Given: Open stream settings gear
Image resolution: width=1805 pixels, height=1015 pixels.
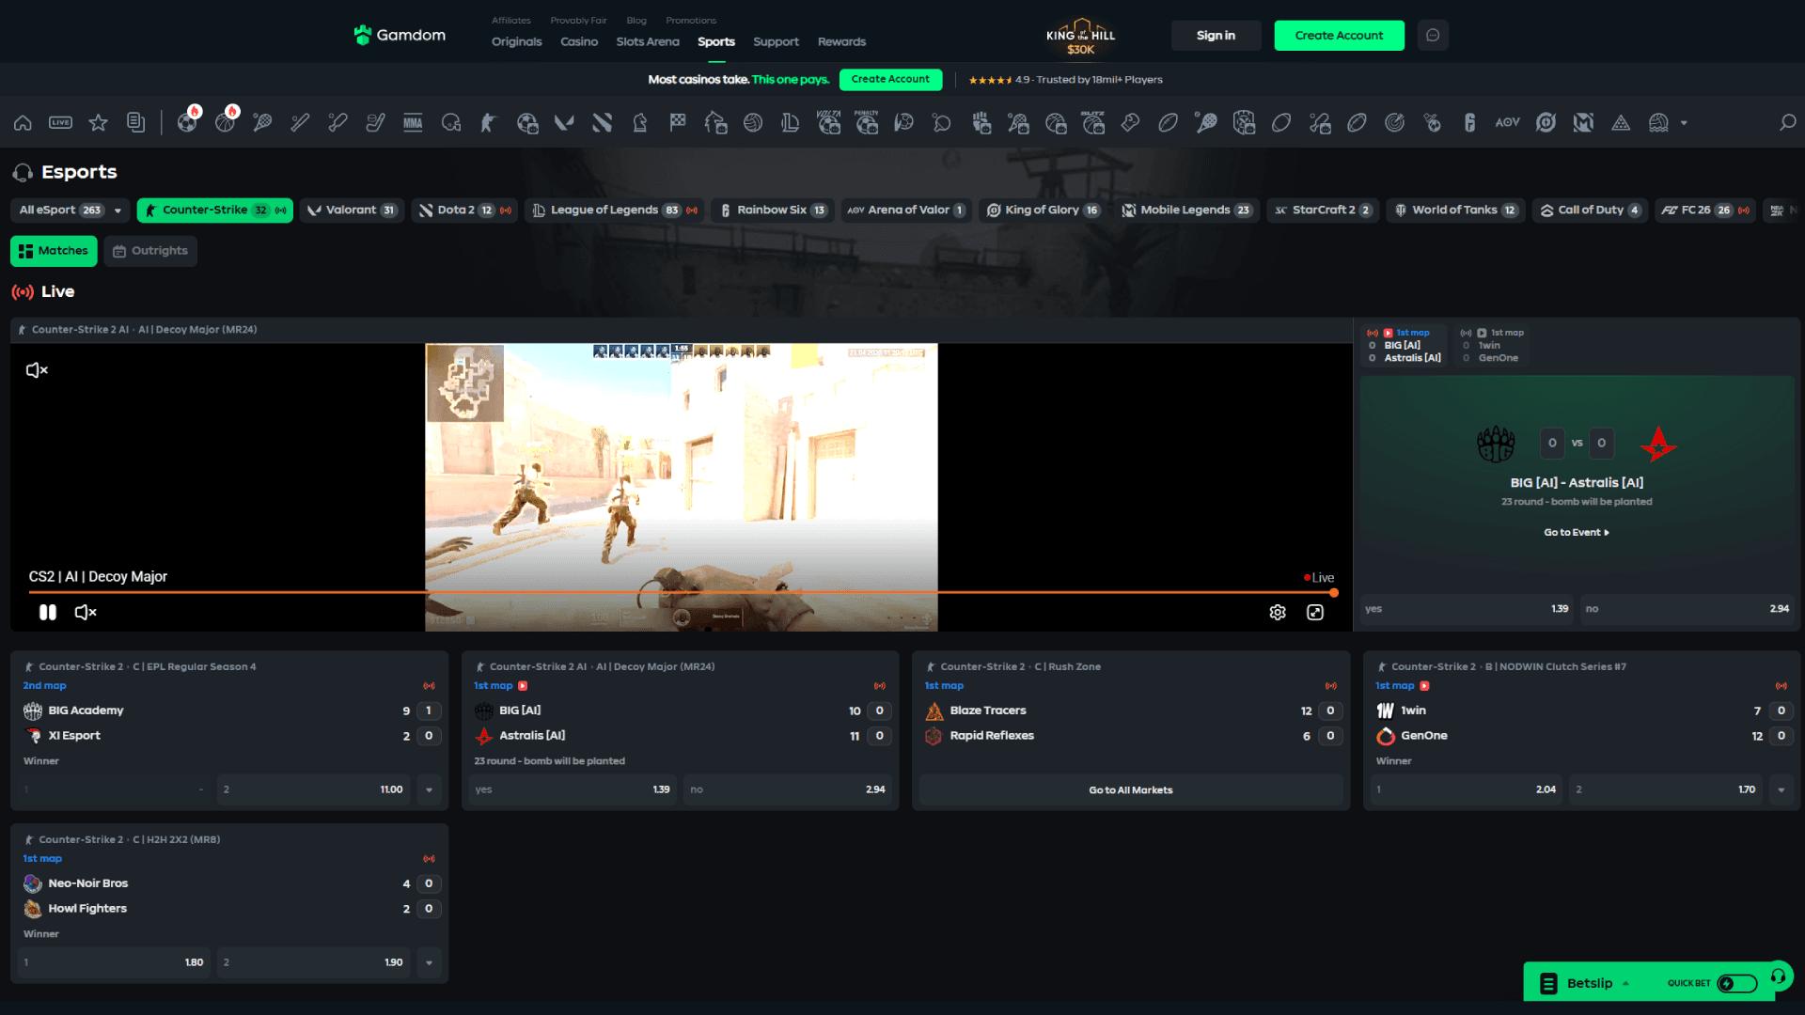Looking at the screenshot, I should point(1278,613).
